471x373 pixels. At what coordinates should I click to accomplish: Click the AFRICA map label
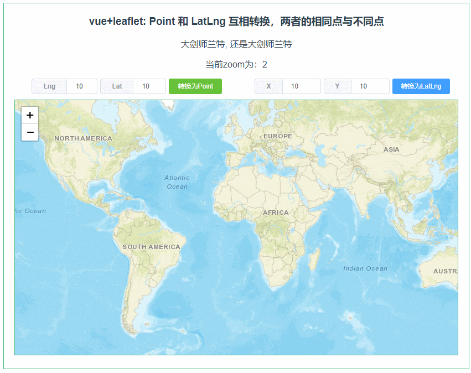276,213
